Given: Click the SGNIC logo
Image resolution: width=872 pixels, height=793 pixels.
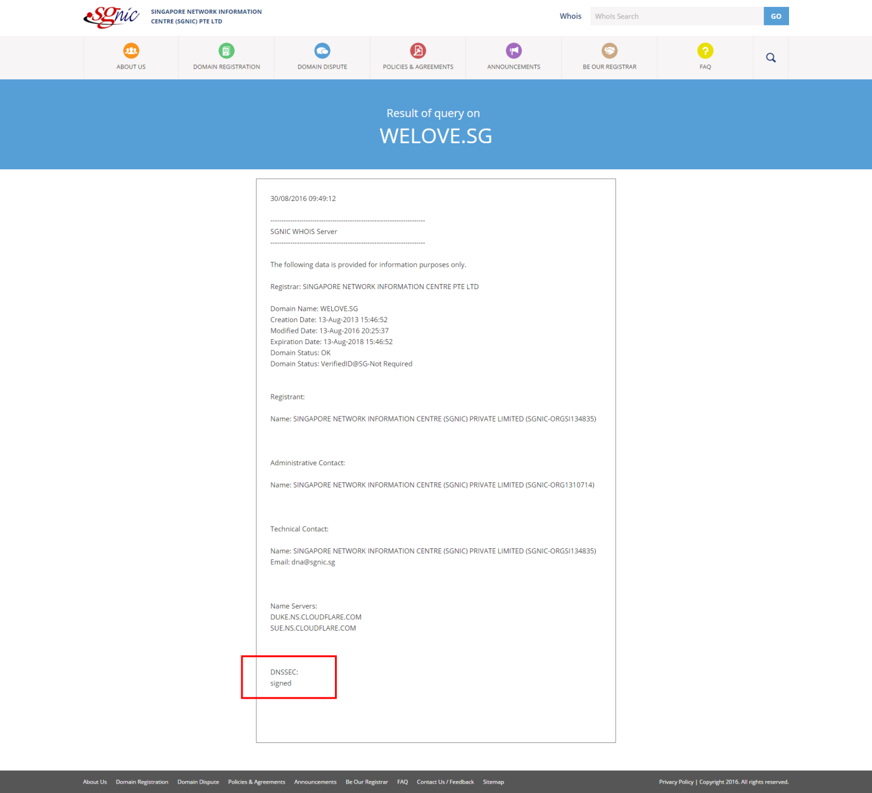Looking at the screenshot, I should point(111,16).
